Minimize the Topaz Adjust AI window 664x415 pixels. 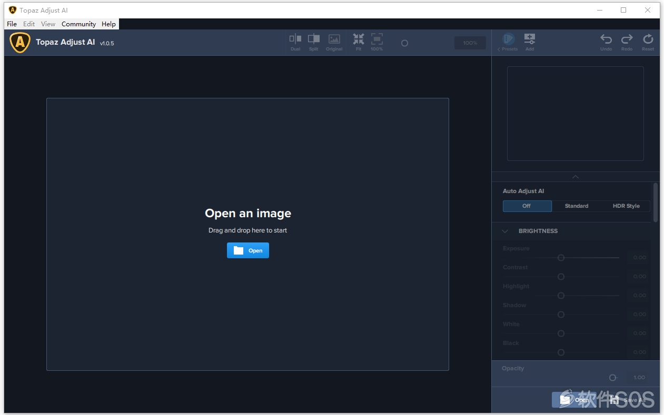click(600, 10)
